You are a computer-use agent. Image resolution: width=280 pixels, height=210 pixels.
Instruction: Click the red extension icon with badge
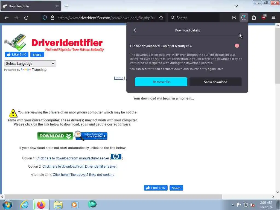coord(264,17)
